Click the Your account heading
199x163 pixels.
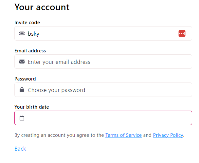[x=42, y=7]
